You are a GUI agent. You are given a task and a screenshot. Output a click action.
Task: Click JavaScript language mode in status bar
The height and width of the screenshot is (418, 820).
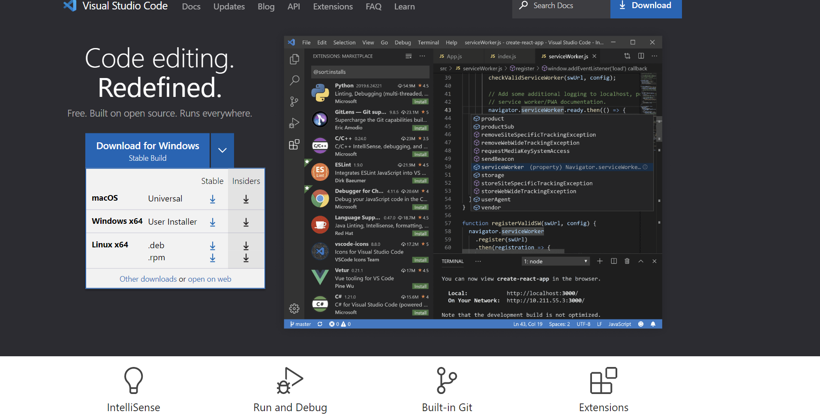619,324
